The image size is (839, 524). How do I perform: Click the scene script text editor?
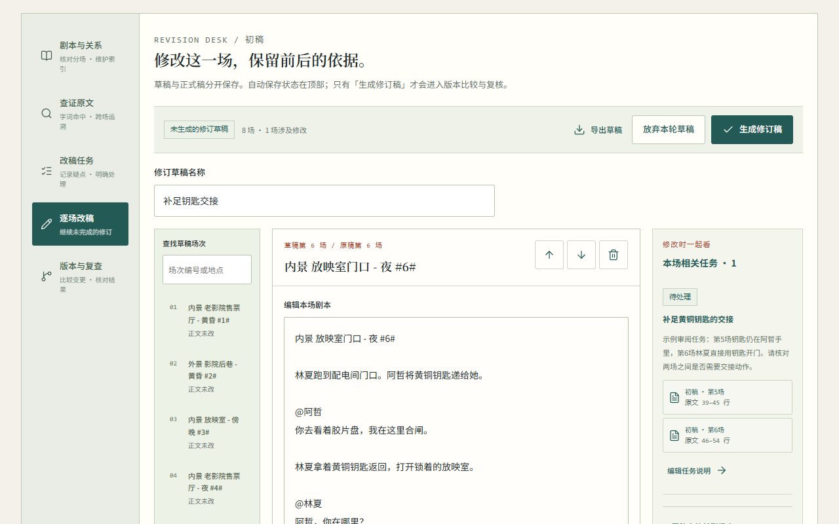456,421
